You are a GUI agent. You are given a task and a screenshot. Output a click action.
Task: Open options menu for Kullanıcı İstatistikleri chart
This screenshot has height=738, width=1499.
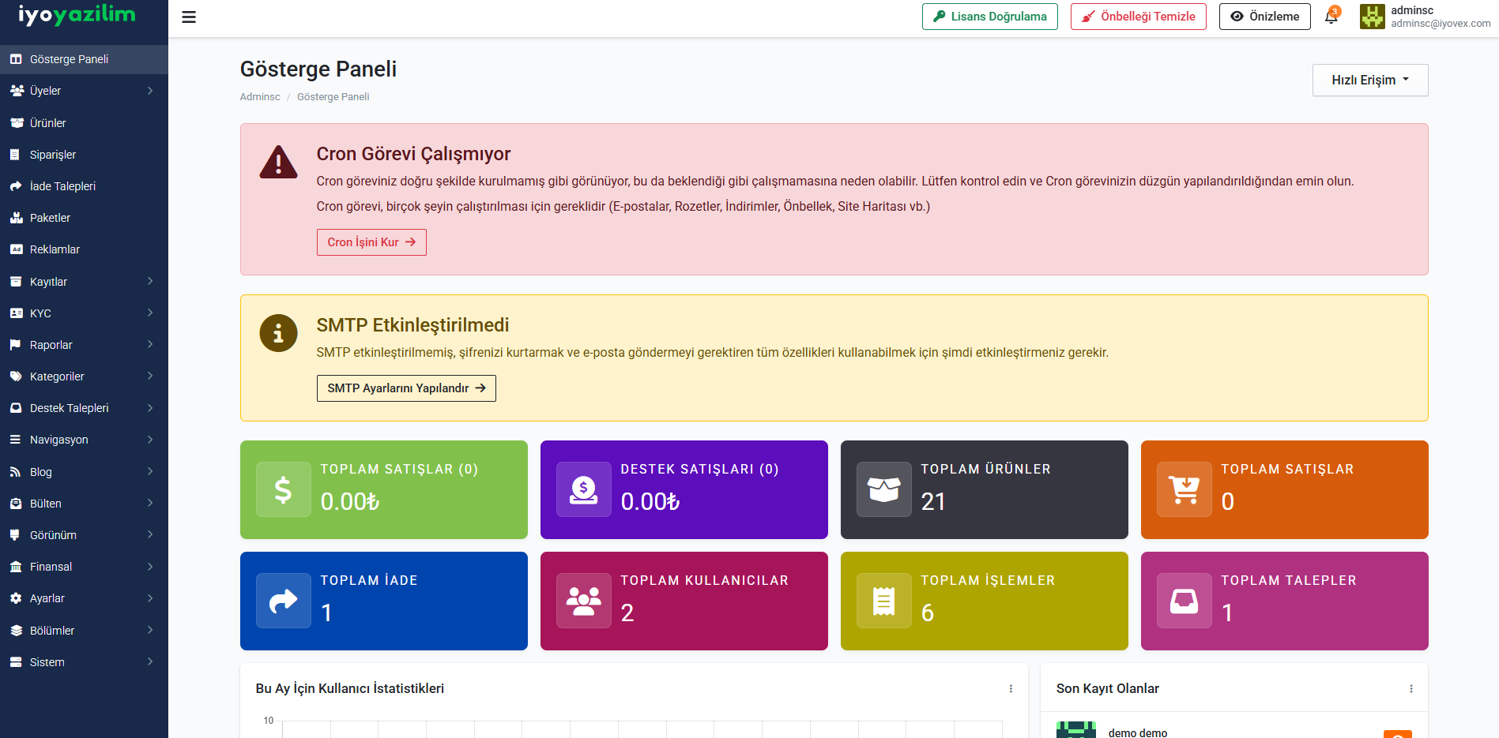(1011, 689)
